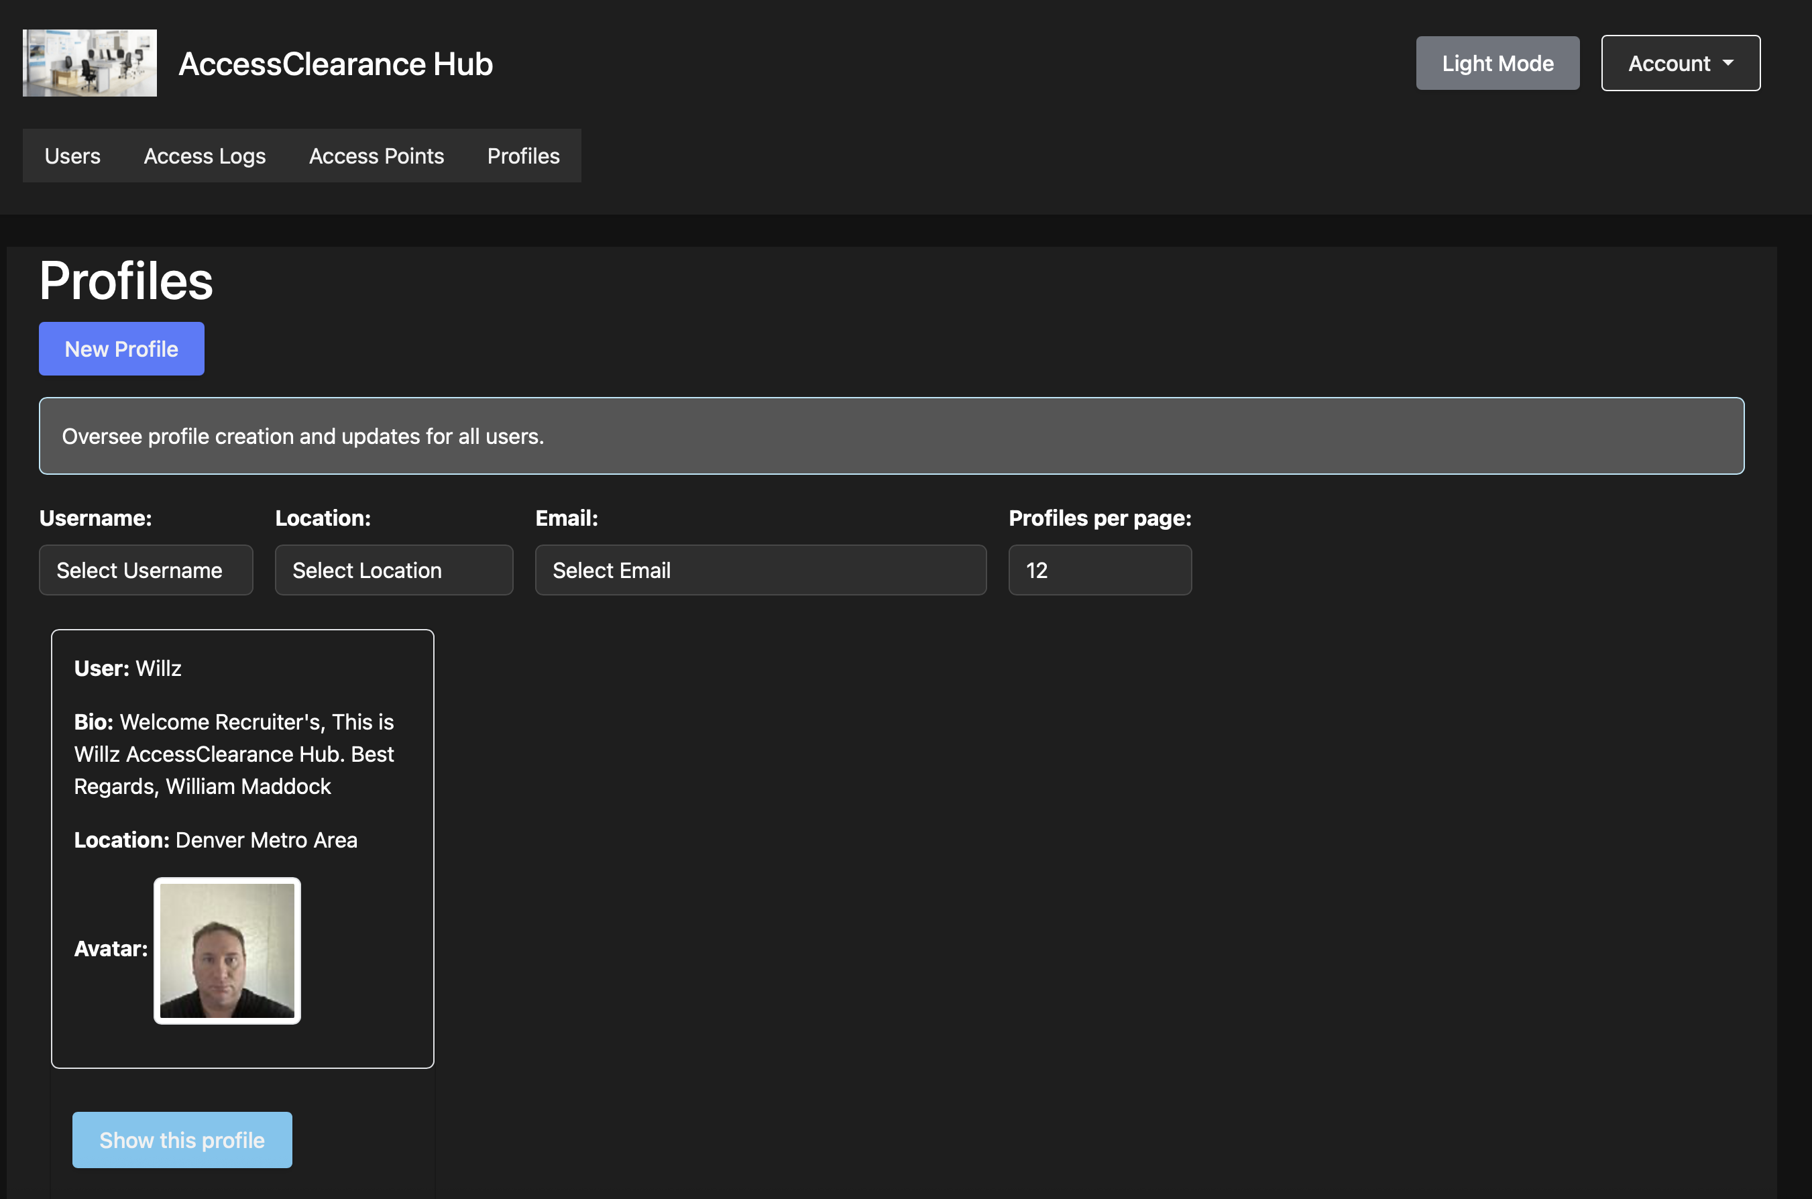Open the Select Username dropdown
Image resolution: width=1812 pixels, height=1199 pixels.
(x=146, y=571)
